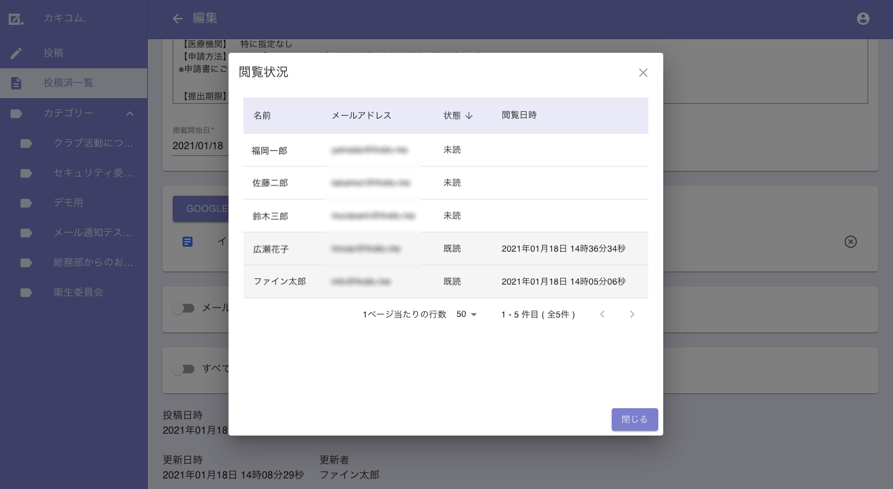Click 広瀬花子's 既読 status cell

(452, 249)
